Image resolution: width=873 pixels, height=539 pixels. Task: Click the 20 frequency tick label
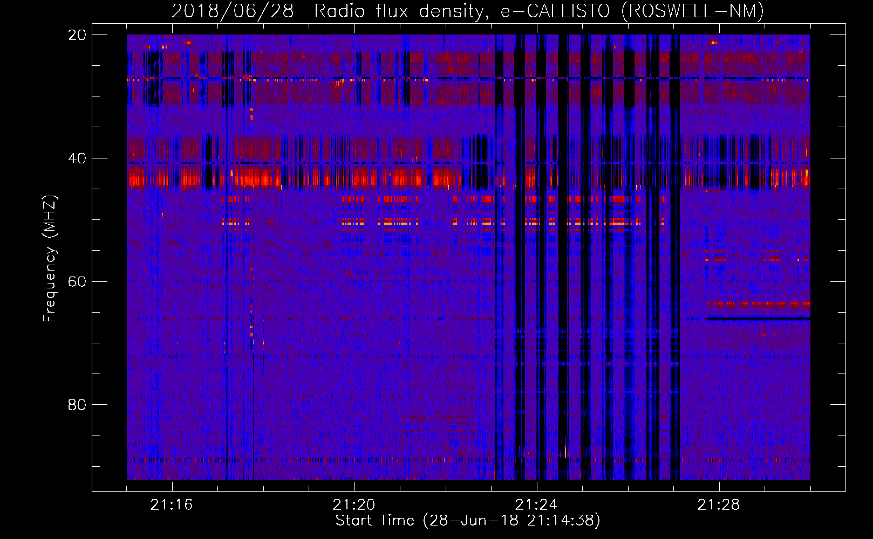pos(77,35)
